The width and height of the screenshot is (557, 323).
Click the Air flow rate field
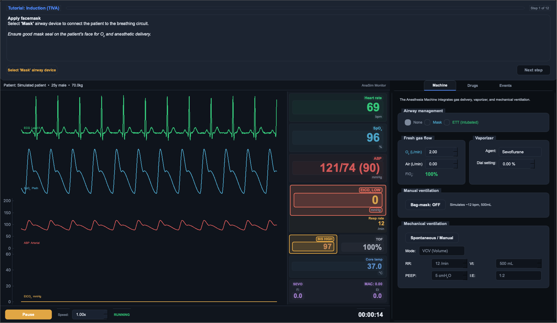tap(441, 164)
